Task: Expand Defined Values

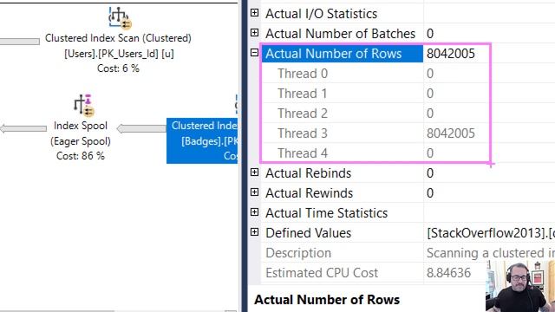Action: (x=254, y=232)
